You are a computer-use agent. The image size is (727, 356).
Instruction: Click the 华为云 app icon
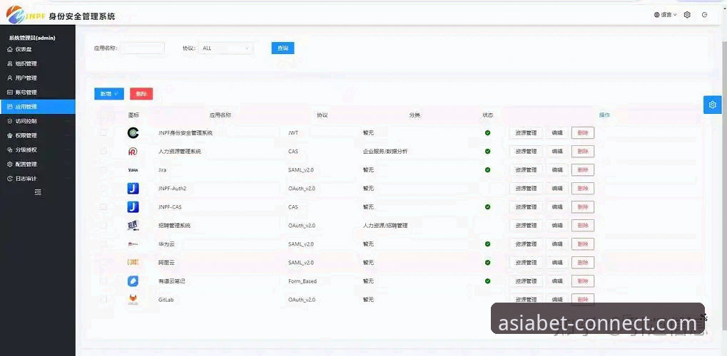(133, 244)
